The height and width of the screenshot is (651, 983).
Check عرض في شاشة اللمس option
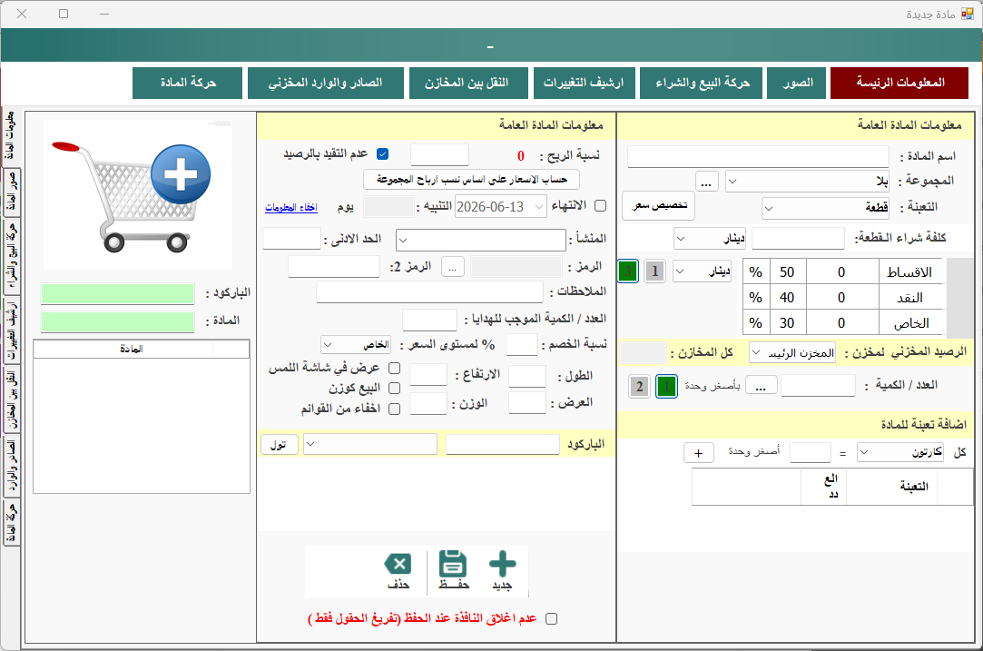[x=394, y=368]
